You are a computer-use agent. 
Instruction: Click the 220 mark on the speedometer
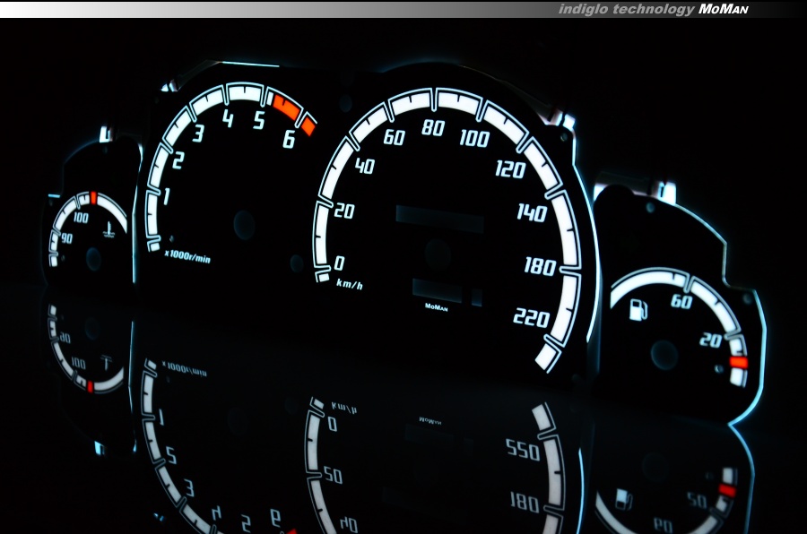click(x=531, y=316)
